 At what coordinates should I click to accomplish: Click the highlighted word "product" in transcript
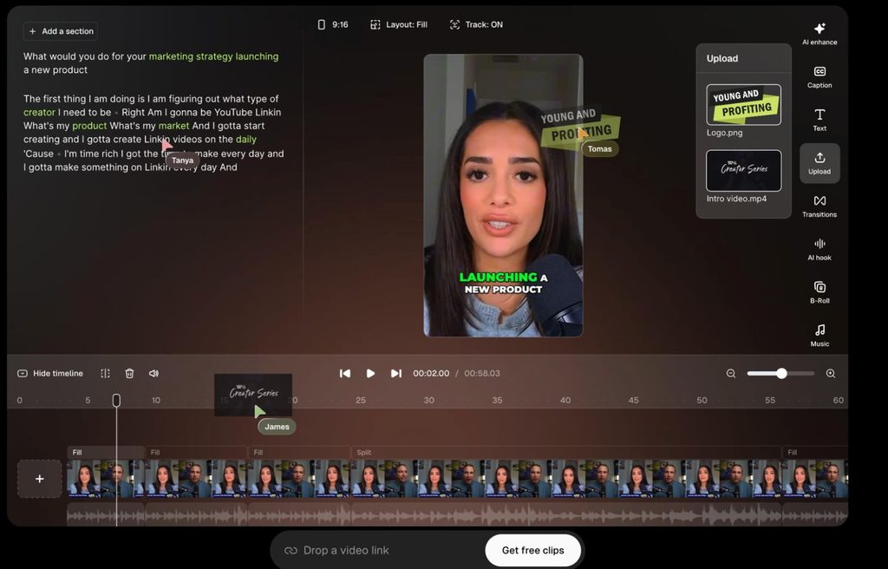[89, 126]
